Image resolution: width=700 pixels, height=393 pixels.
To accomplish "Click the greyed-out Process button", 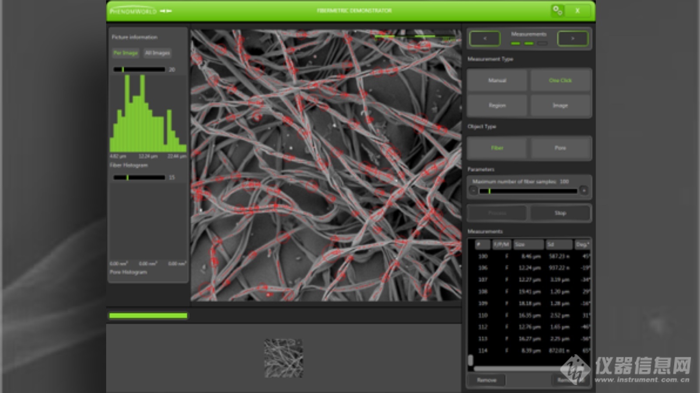I will point(497,213).
